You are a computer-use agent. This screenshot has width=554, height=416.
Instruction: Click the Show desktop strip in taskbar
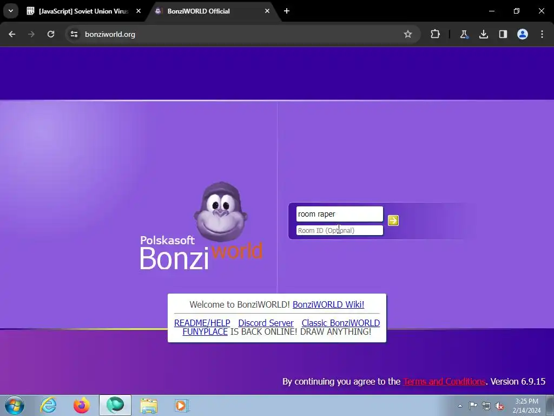point(550,405)
